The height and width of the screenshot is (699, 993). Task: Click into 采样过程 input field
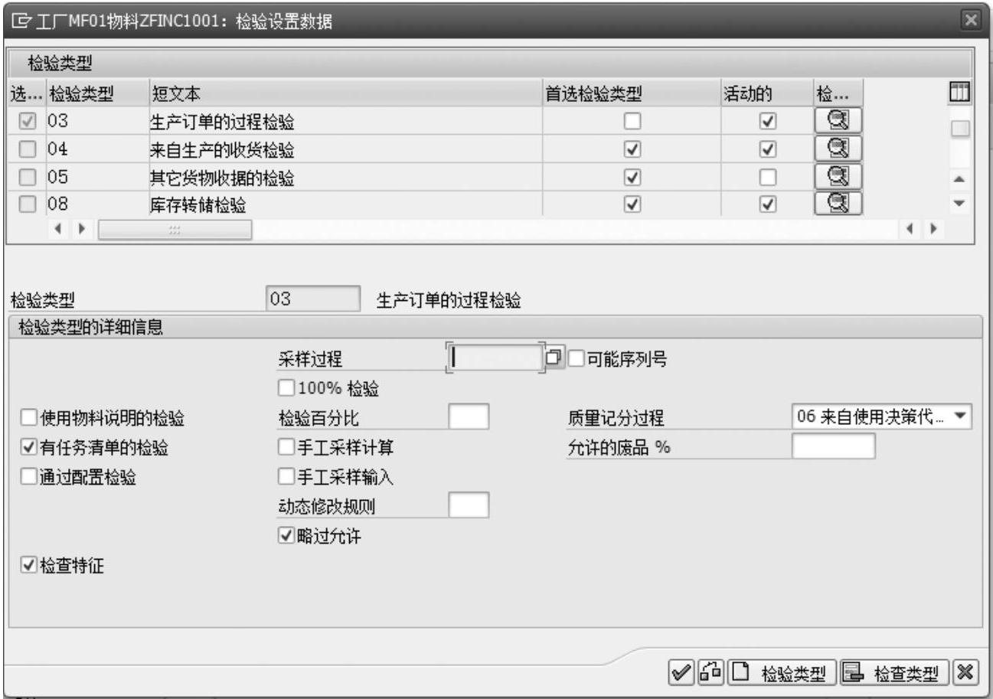click(495, 358)
